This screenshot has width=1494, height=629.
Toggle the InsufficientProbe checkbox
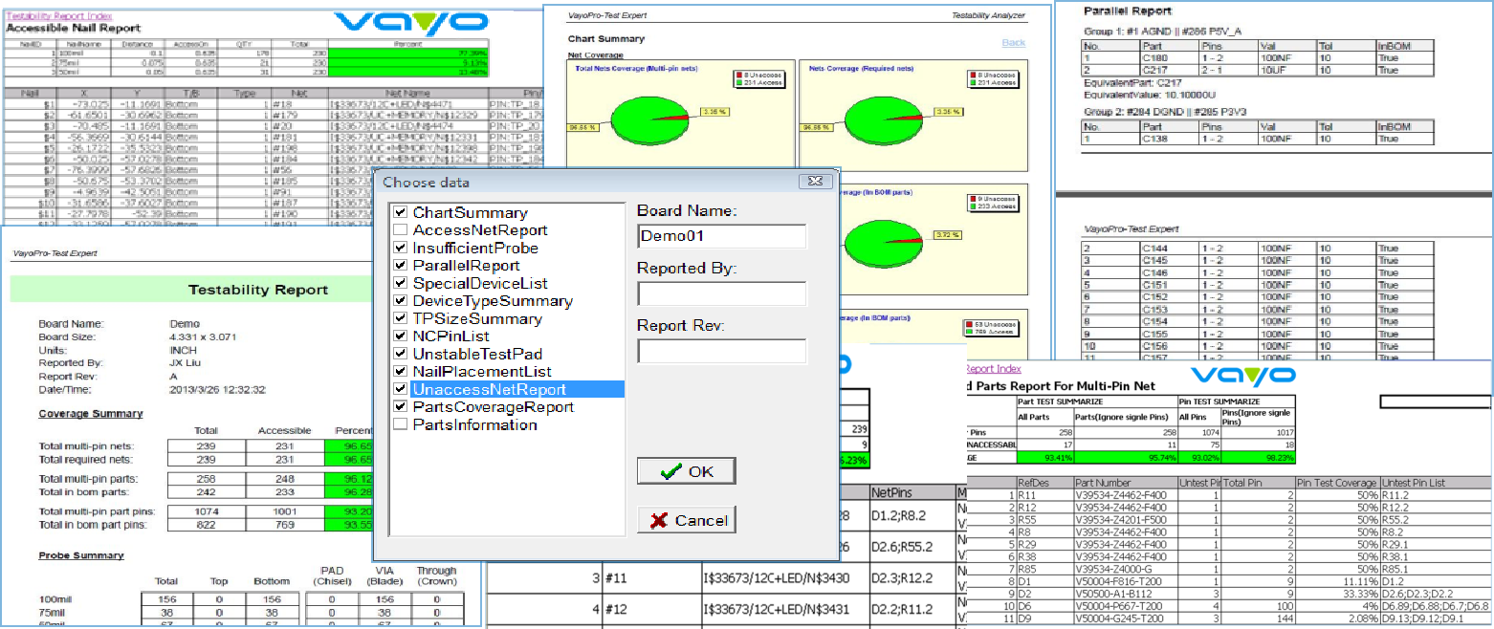click(401, 248)
